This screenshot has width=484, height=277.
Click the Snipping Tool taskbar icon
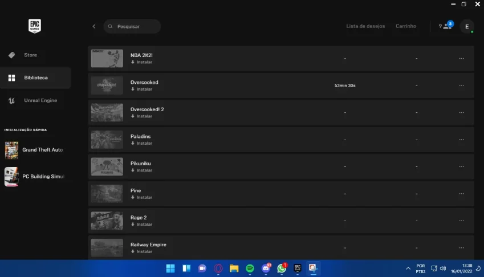[313, 268]
